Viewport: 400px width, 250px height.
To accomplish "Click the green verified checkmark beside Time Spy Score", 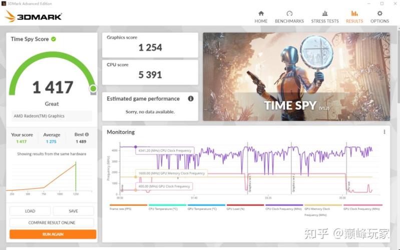I will click(54, 39).
